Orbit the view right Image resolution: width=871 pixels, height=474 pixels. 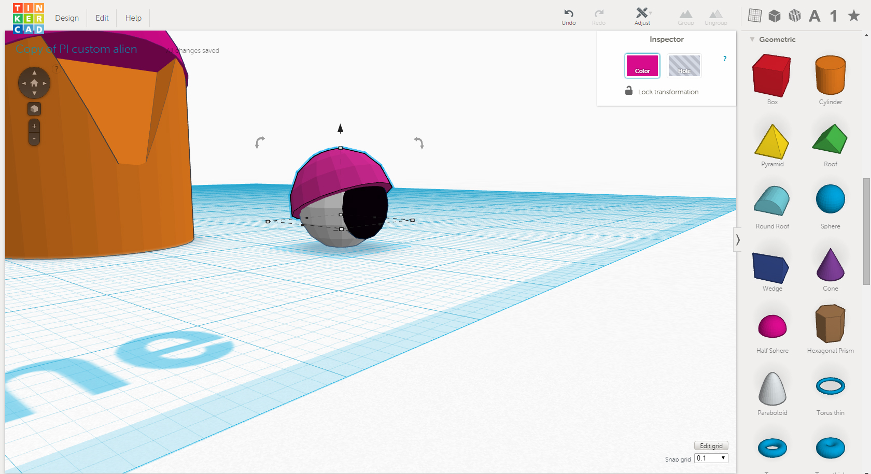point(45,83)
